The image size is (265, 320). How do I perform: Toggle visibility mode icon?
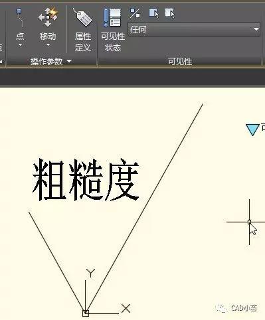(135, 13)
